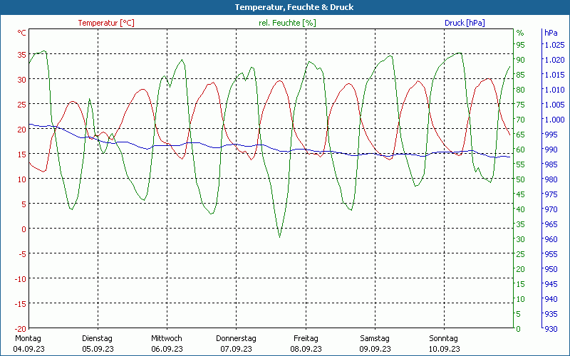The width and height of the screenshot is (570, 356).
Task: Select the red 'Temperatur [°C]' legend label
Action: coord(106,23)
